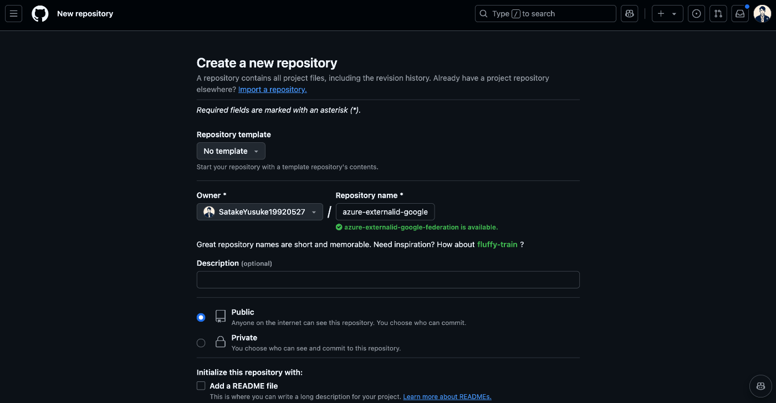Select the Public visibility radio button

pyautogui.click(x=201, y=317)
